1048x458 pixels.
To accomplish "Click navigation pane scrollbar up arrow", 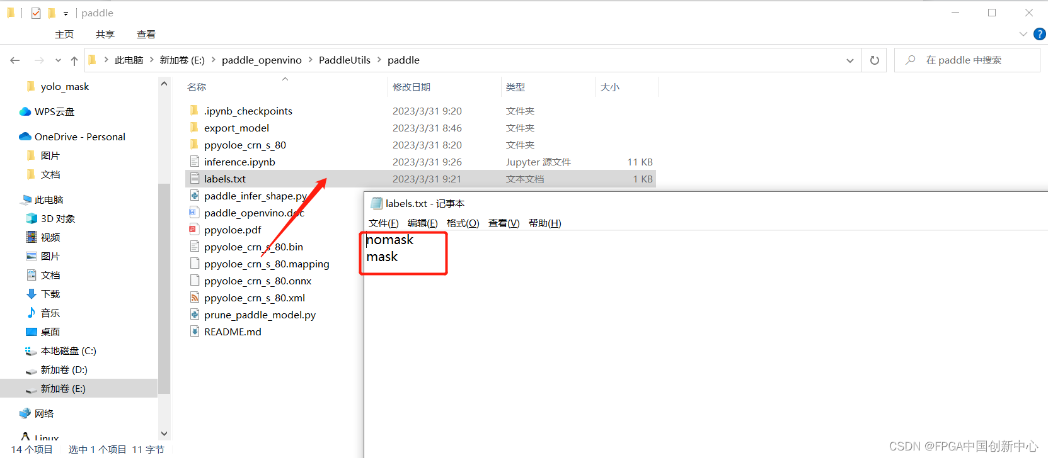I will 164,84.
